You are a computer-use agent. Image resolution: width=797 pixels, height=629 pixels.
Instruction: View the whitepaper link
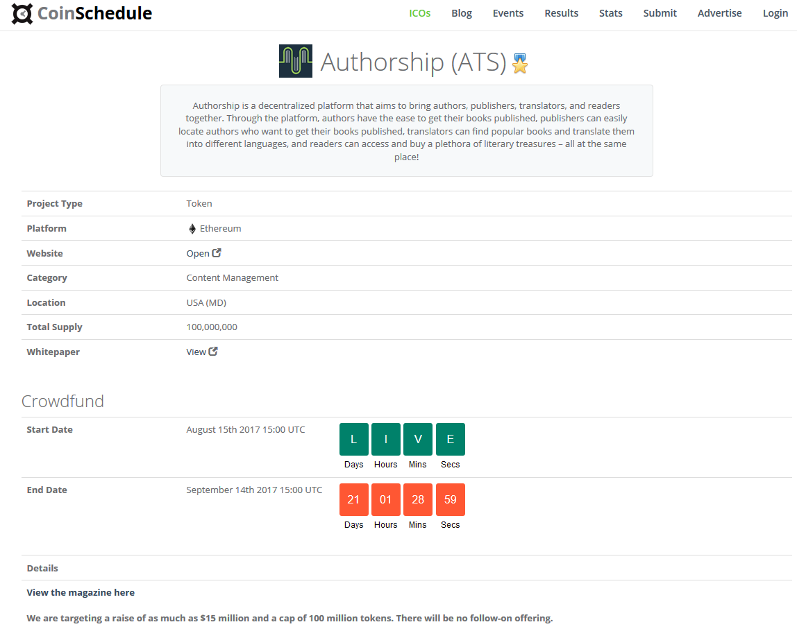[196, 352]
